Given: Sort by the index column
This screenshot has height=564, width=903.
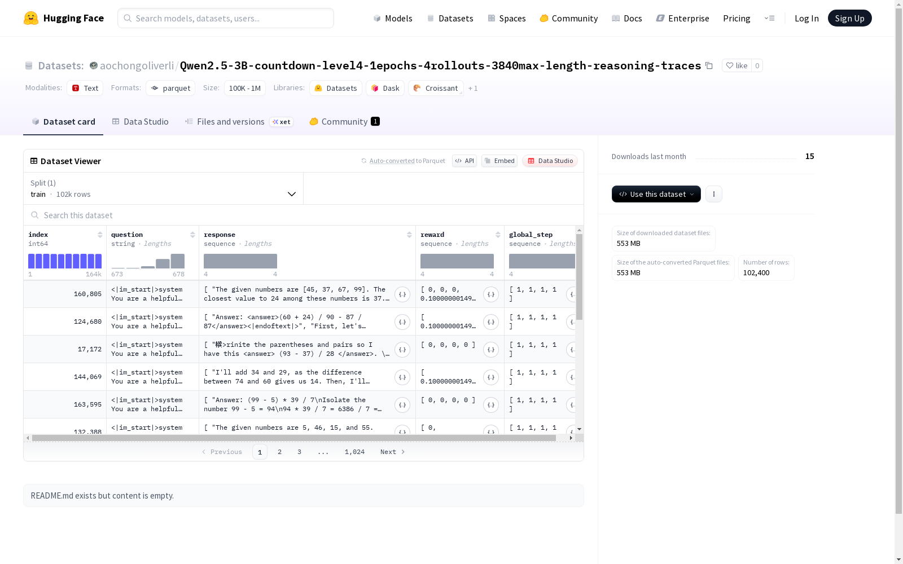Looking at the screenshot, I should pyautogui.click(x=100, y=235).
